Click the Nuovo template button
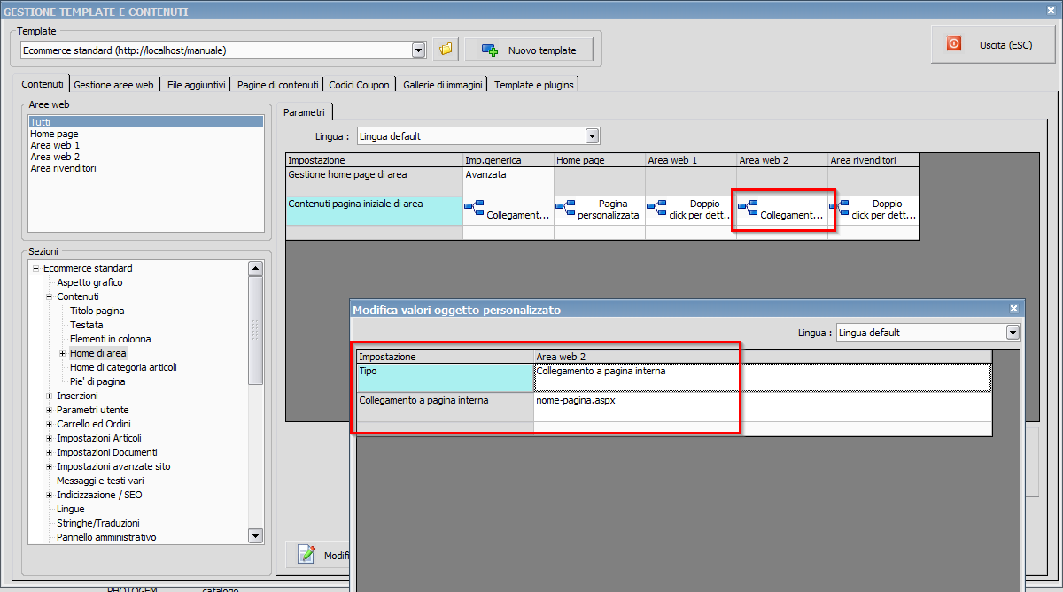The width and height of the screenshot is (1063, 592). [529, 50]
